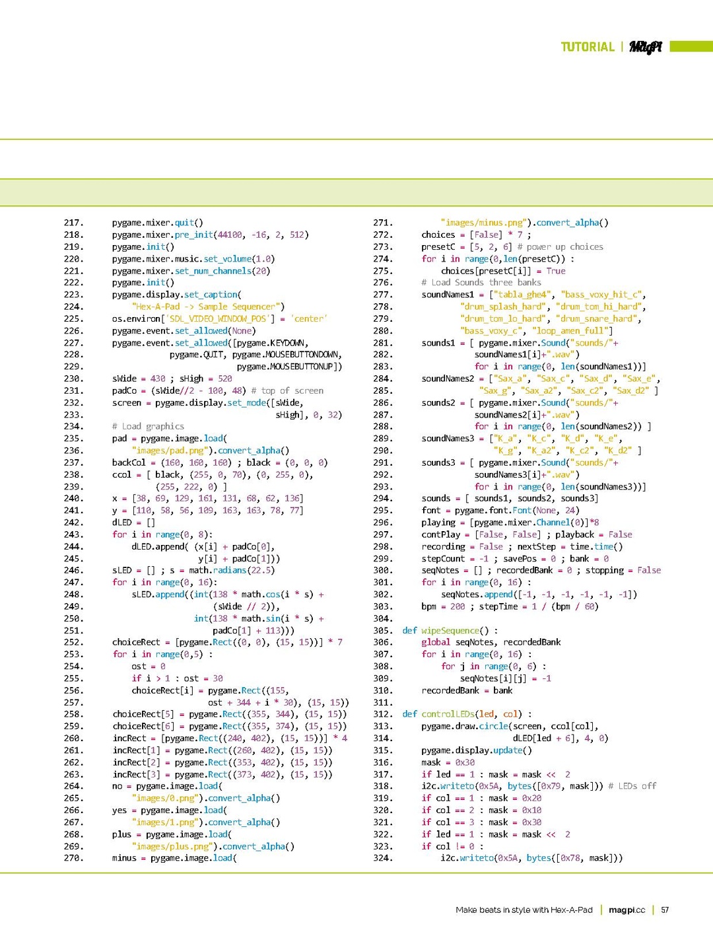713x938 pixels.
Task: Click the '# power up choices' comment
Action: 560,246
